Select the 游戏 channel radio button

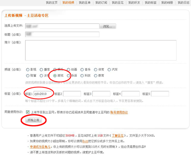(x=55, y=76)
